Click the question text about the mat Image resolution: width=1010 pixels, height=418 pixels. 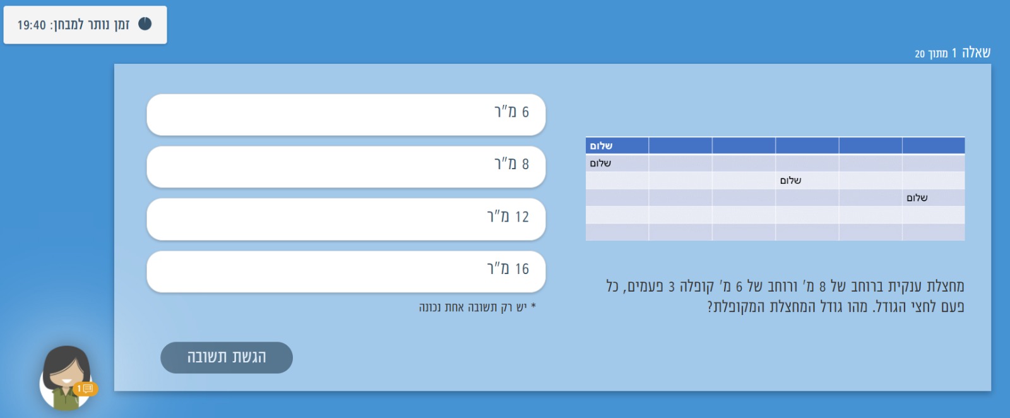785,296
